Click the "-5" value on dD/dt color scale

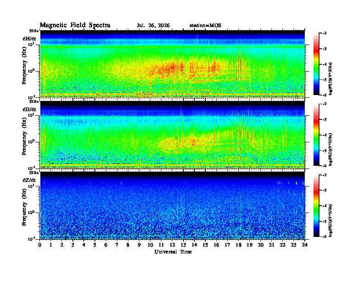click(x=324, y=151)
